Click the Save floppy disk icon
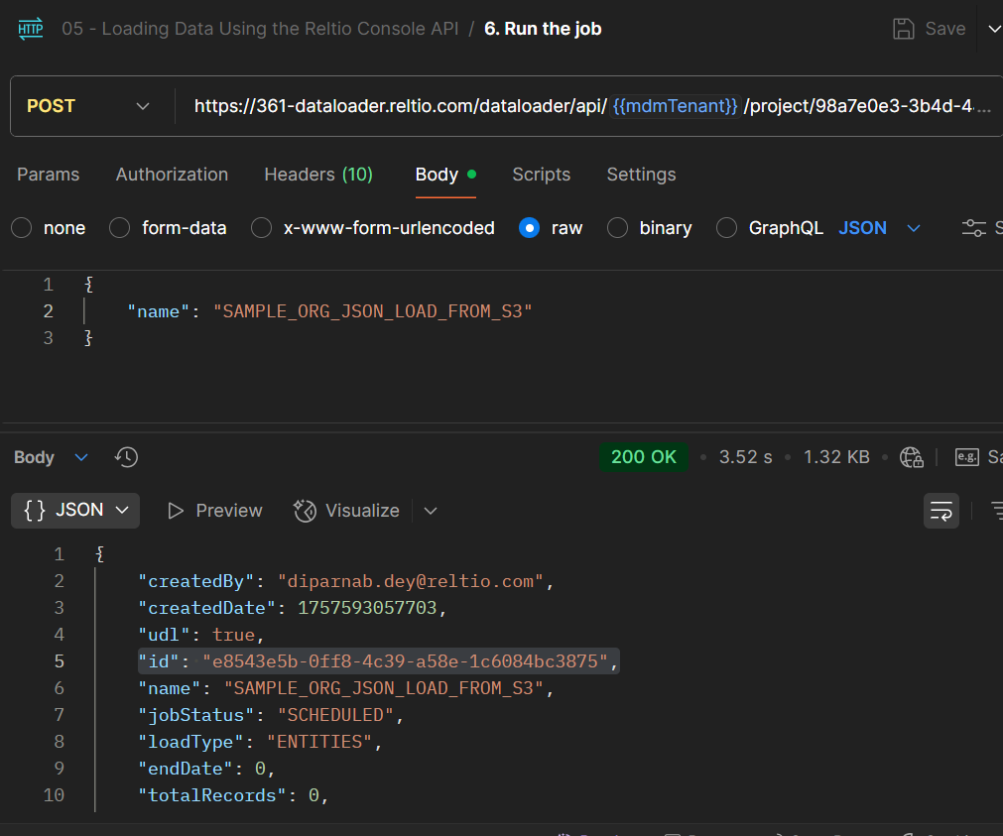This screenshot has height=836, width=1003. point(903,29)
